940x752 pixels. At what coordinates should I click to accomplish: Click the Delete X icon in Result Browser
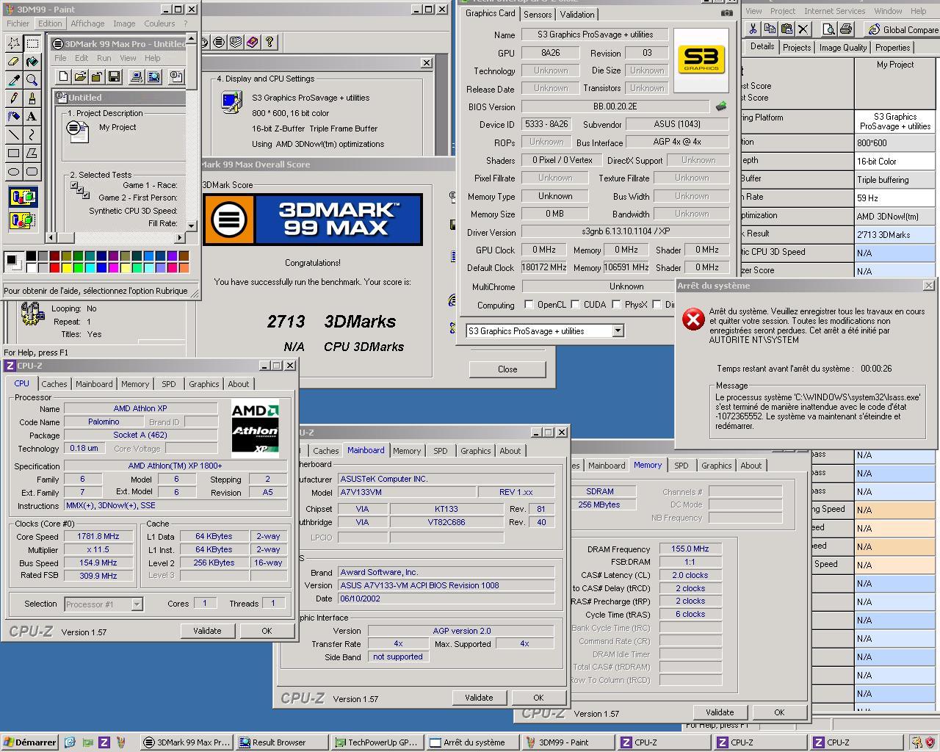[803, 29]
